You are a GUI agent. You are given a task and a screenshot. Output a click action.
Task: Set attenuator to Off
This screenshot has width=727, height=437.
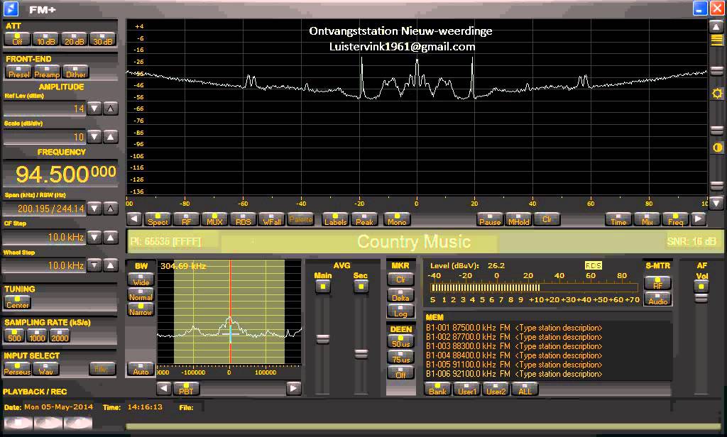pyautogui.click(x=17, y=40)
